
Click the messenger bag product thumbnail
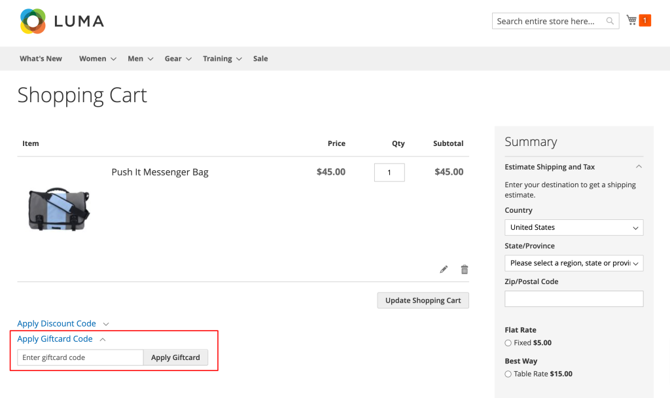(59, 209)
